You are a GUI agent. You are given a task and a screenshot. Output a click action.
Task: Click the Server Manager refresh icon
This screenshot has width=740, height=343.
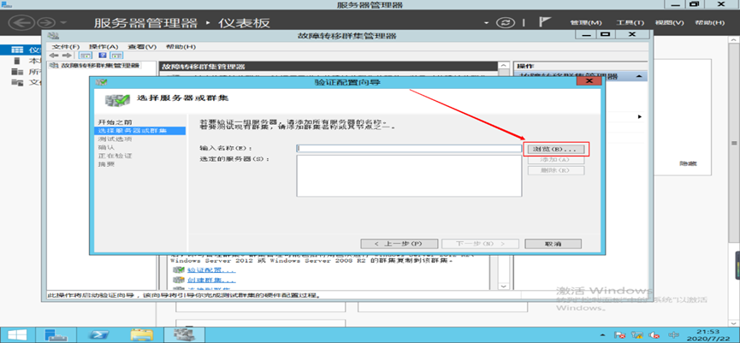click(506, 22)
